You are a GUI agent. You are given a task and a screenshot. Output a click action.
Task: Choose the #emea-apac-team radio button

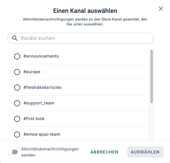(17, 135)
